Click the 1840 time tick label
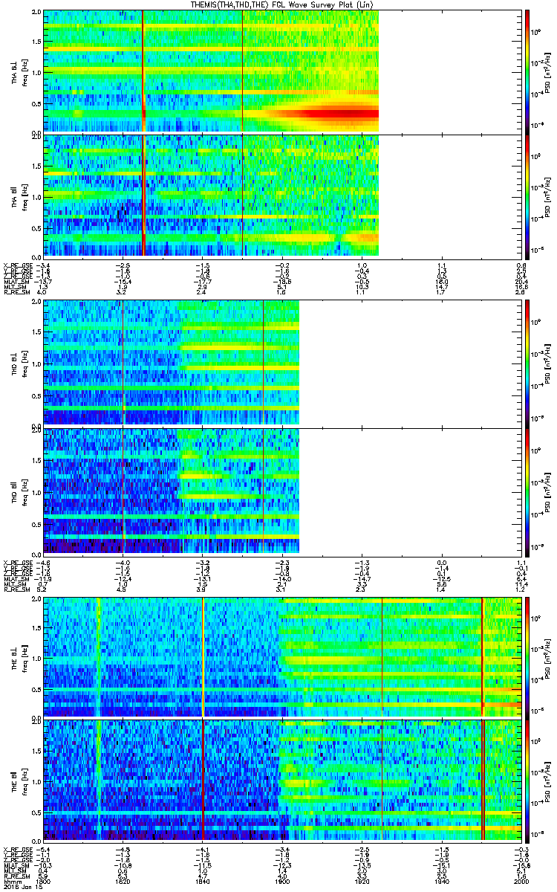The width and height of the screenshot is (557, 892). tap(202, 880)
